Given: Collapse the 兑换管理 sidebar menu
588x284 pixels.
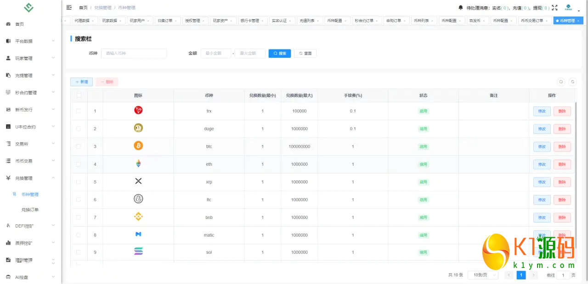Looking at the screenshot, I should point(30,178).
